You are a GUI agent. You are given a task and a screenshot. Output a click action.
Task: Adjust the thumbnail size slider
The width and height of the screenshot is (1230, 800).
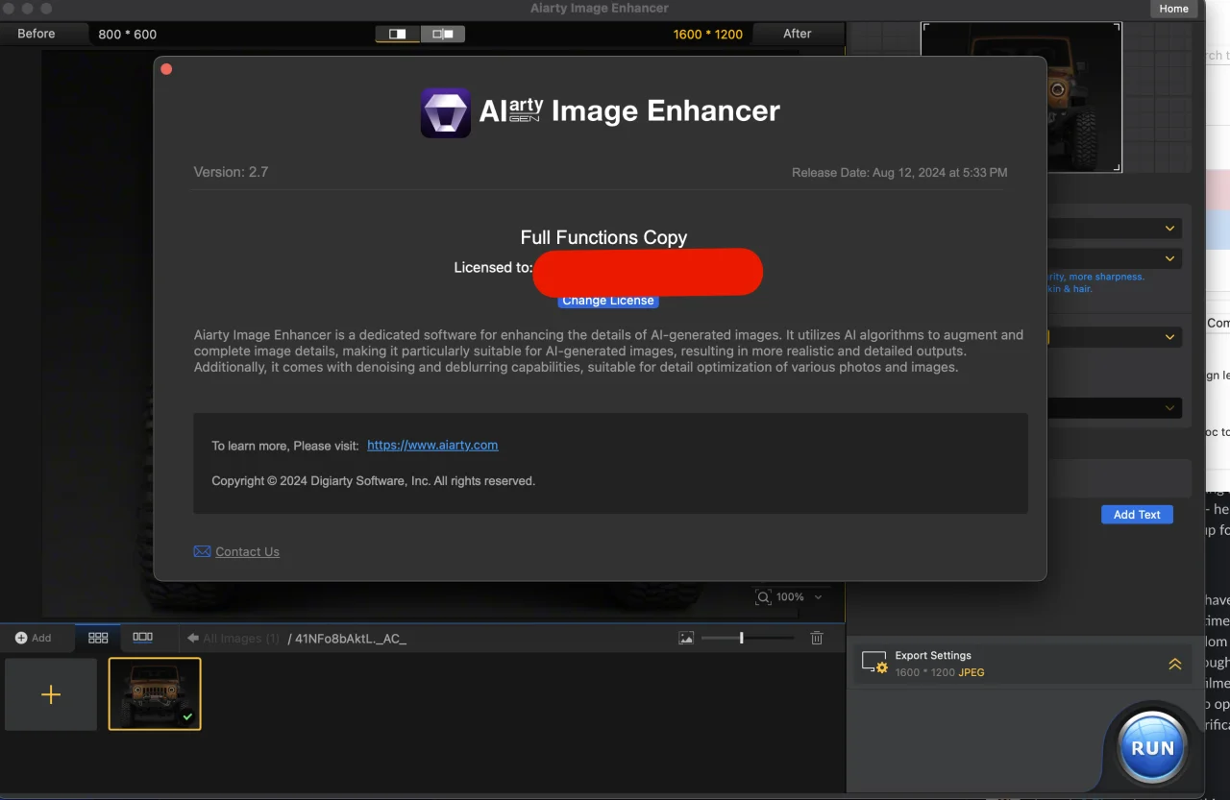coord(748,638)
